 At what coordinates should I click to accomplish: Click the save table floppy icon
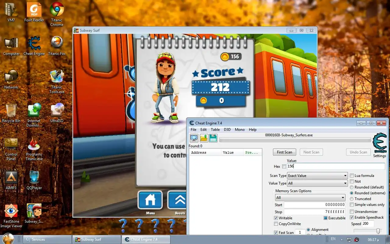click(x=213, y=138)
